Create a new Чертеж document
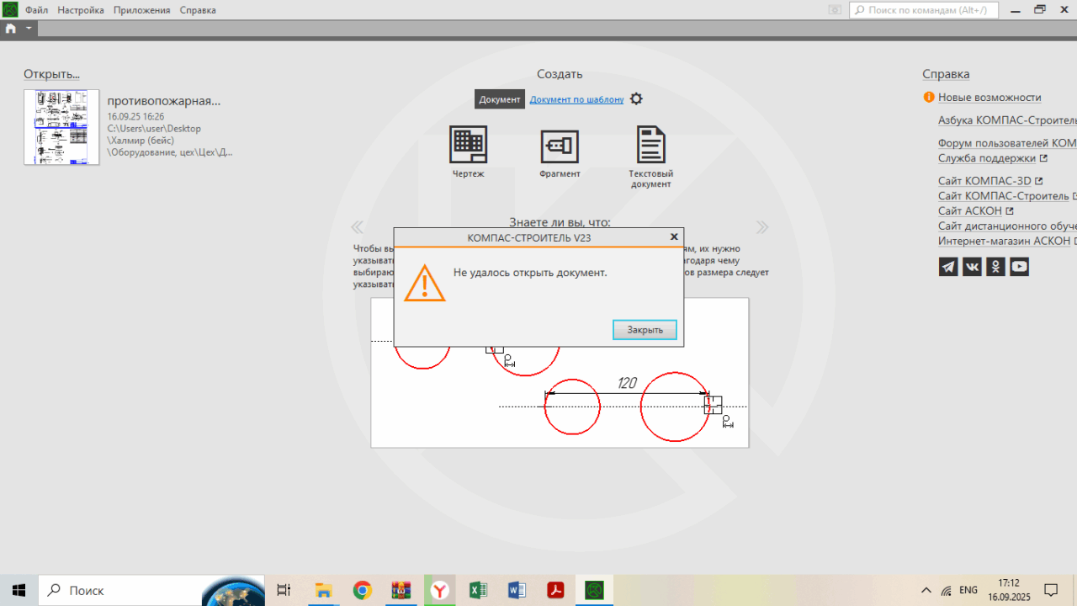The height and width of the screenshot is (606, 1077). click(468, 146)
